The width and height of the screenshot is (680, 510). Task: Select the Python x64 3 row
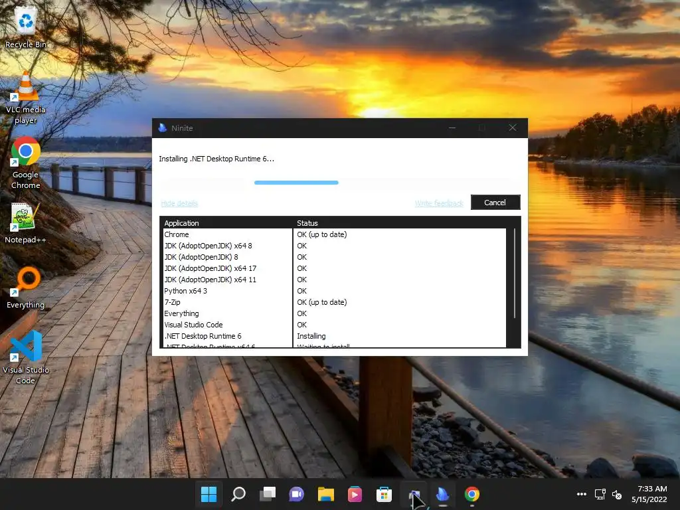tap(335, 291)
